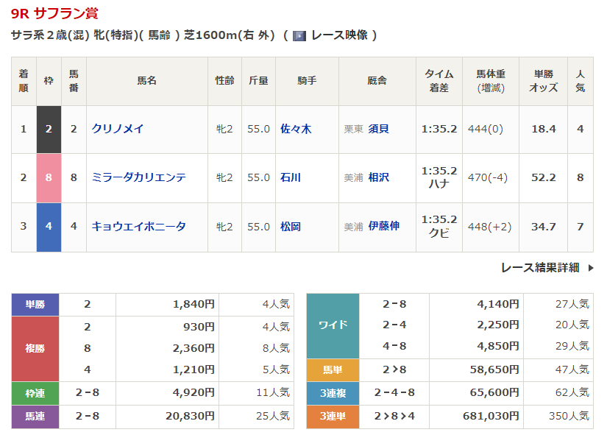Open jockey 佐々木 profile

click(x=296, y=129)
